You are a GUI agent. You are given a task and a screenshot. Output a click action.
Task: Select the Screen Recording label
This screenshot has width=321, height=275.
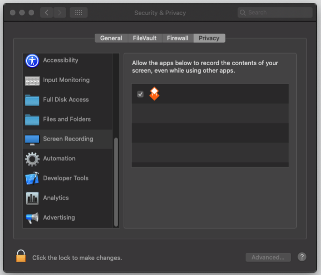point(68,139)
